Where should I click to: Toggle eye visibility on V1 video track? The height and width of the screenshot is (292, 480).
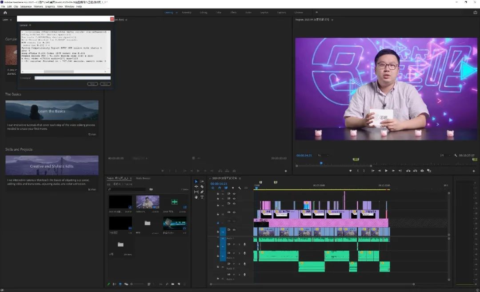[234, 230]
